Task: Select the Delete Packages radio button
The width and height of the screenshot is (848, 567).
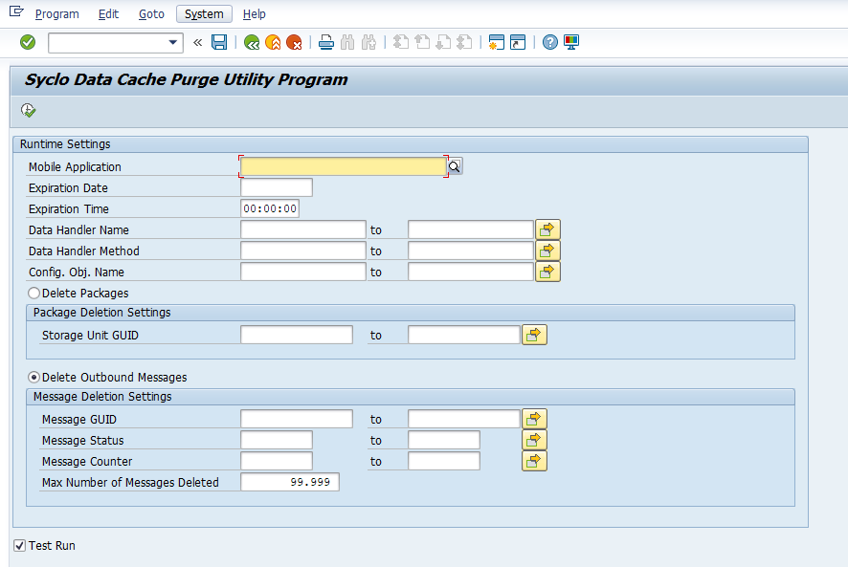Action: tap(34, 294)
